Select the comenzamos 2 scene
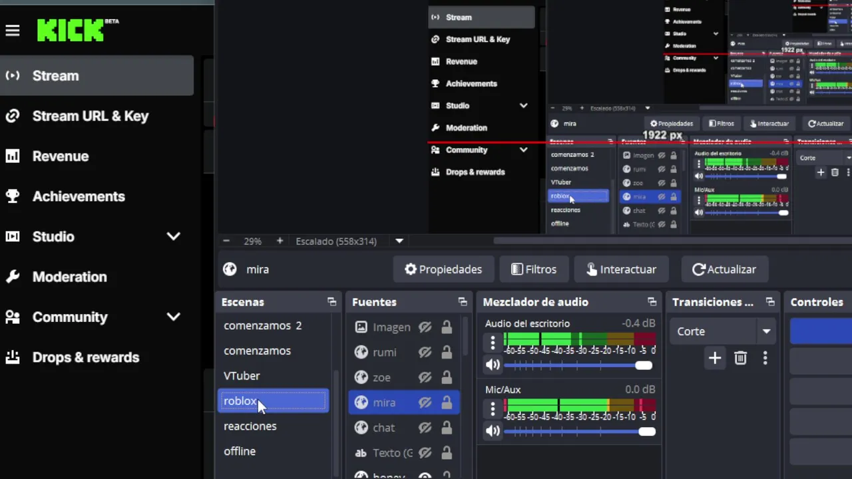The image size is (852, 479). [273, 325]
